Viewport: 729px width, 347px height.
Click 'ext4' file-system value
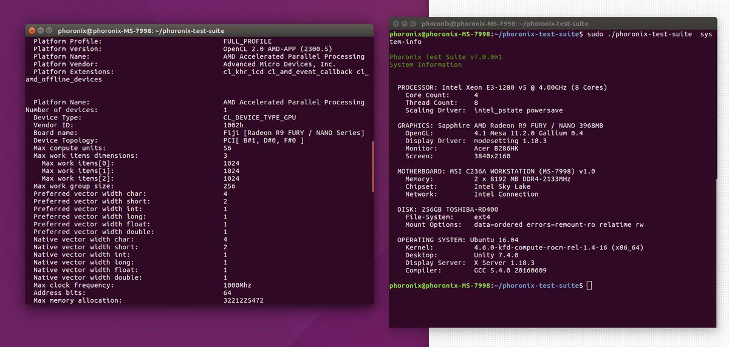click(482, 217)
